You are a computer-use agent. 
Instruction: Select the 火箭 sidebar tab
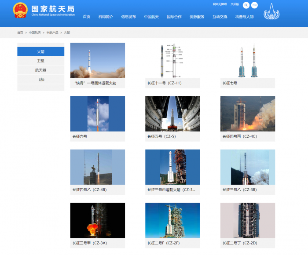click(x=40, y=51)
